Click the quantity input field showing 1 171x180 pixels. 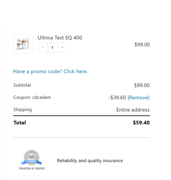52,48
